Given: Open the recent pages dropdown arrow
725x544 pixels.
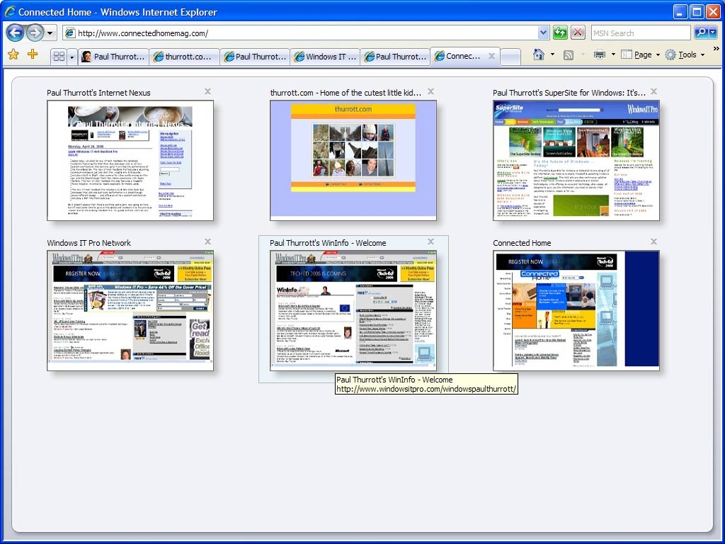Looking at the screenshot, I should pyautogui.click(x=50, y=33).
